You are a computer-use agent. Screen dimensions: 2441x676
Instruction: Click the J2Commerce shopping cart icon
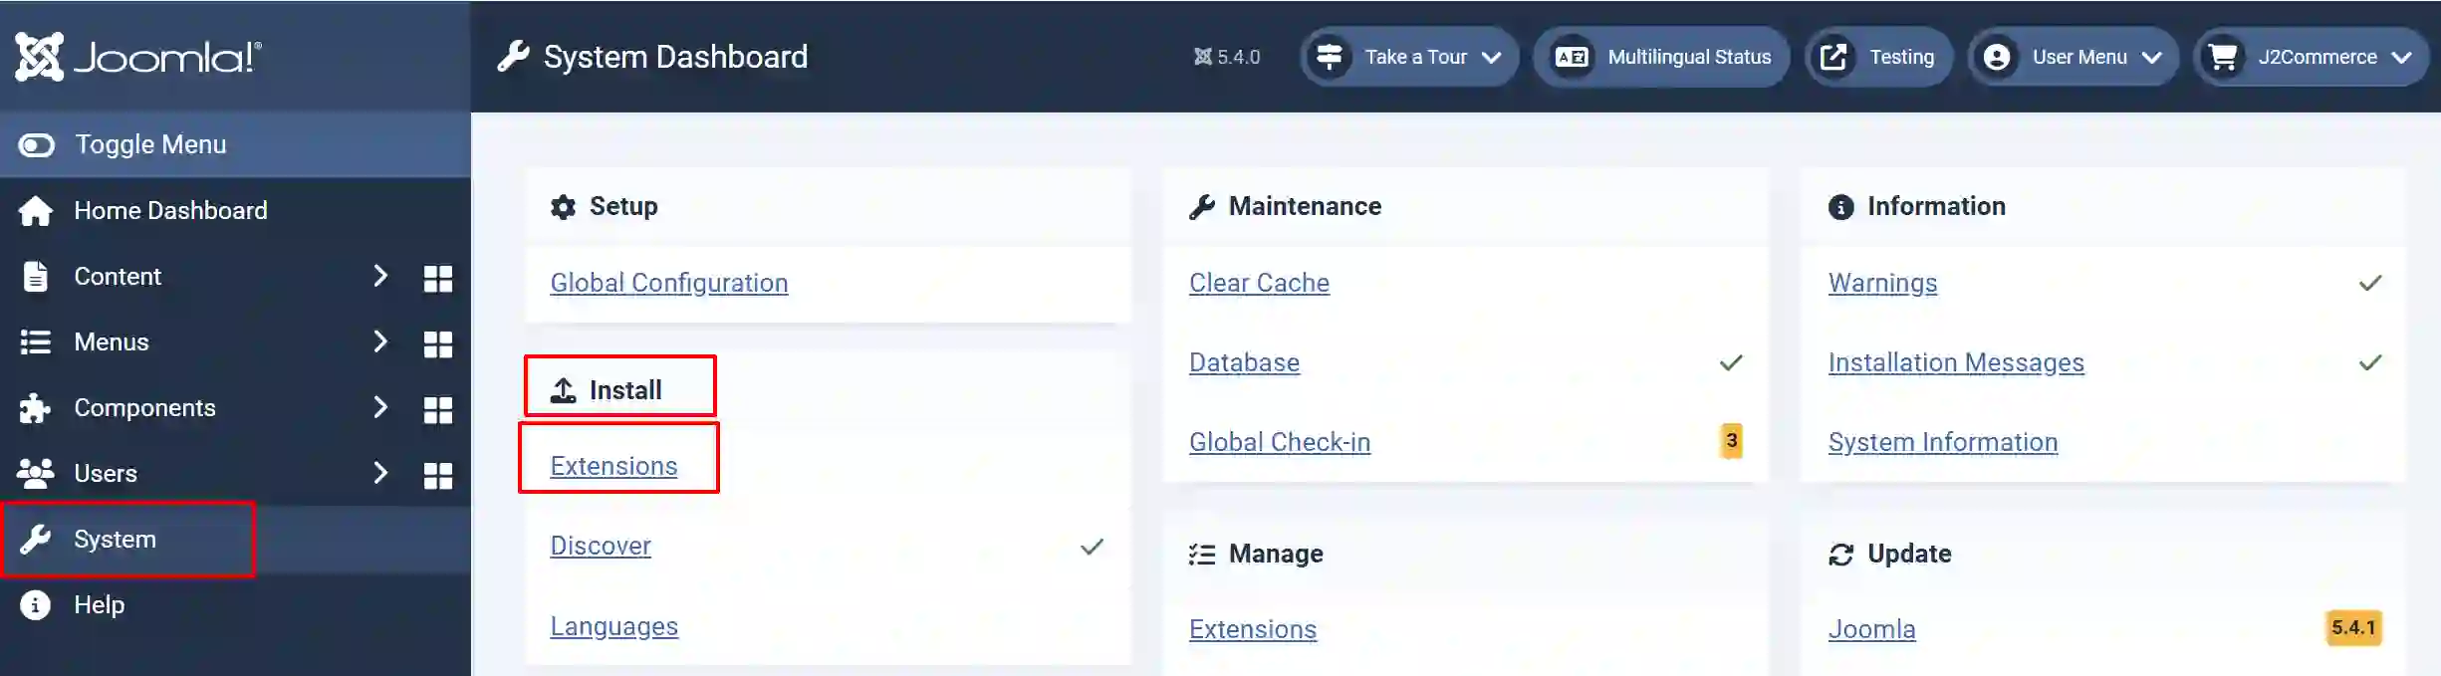(x=2223, y=57)
